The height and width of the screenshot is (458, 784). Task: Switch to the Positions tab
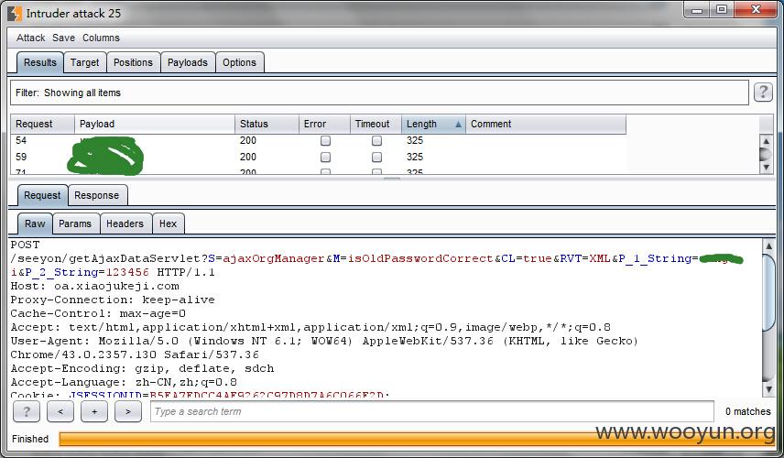(133, 62)
